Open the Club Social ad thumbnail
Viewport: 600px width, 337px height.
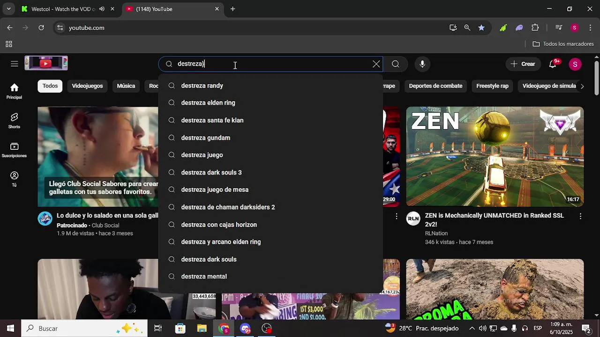pos(98,156)
